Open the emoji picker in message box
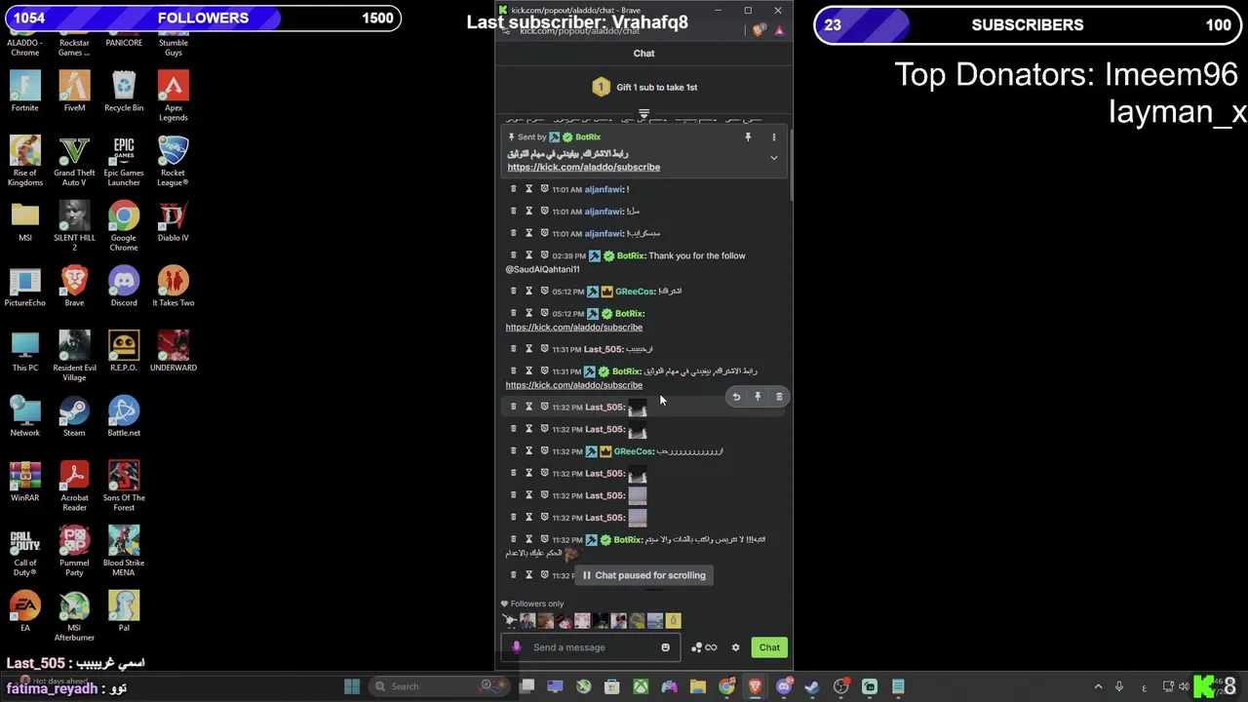Viewport: 1248px width, 702px height. point(666,647)
